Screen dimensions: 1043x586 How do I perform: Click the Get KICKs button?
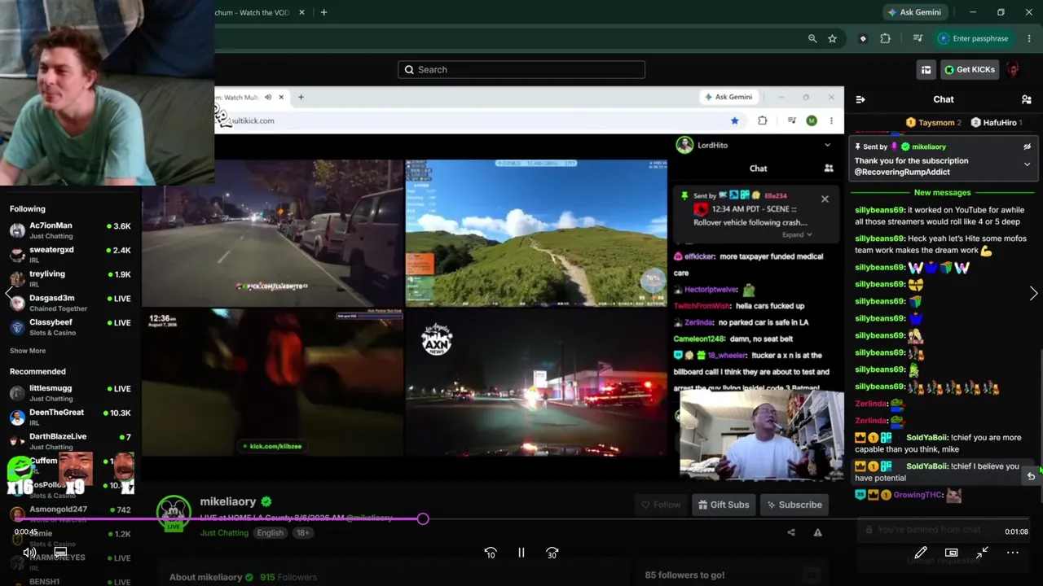pyautogui.click(x=970, y=70)
